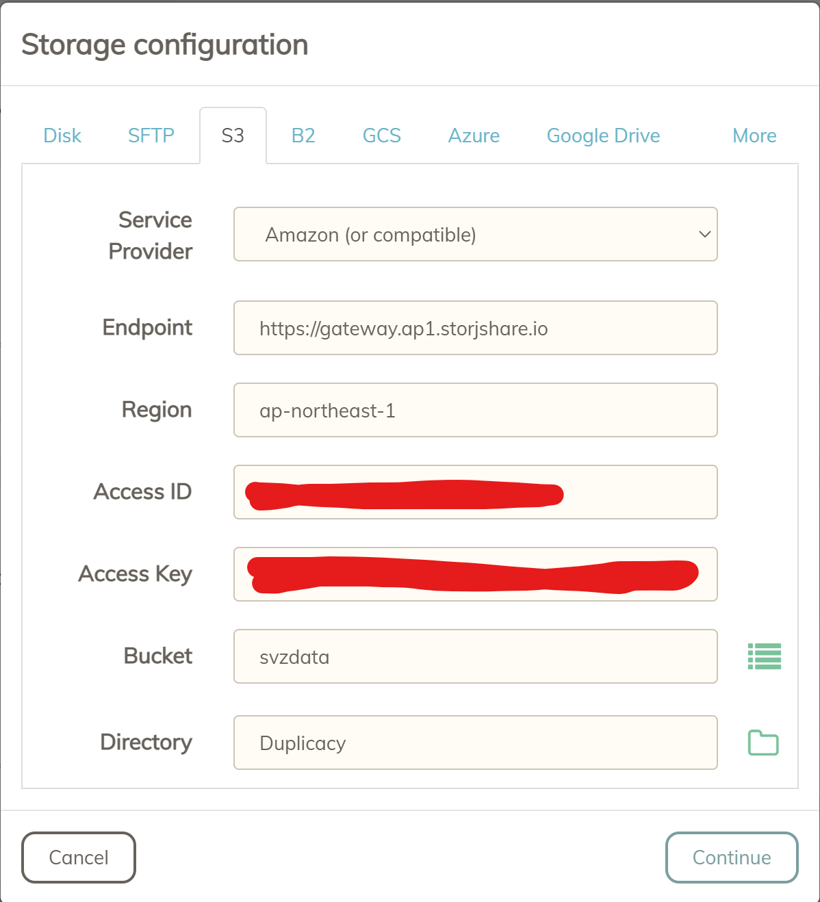
Task: Select the S3 tab
Action: click(x=233, y=136)
